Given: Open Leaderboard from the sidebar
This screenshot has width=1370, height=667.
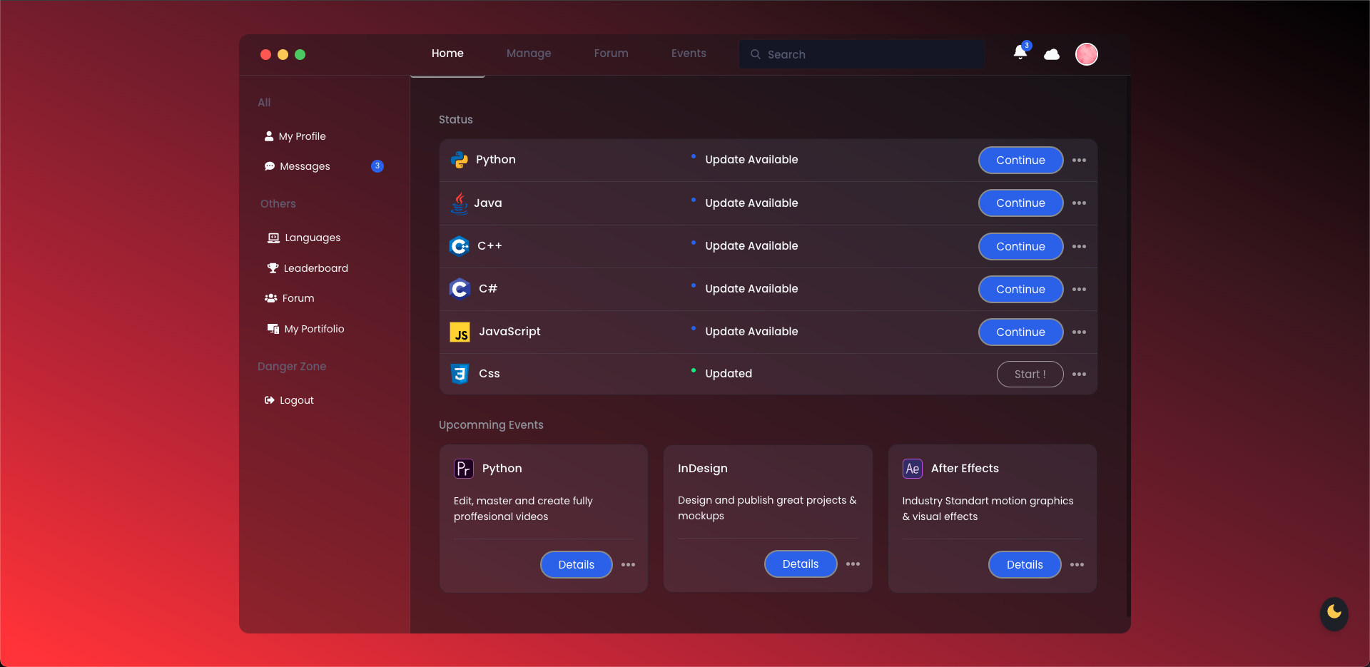Looking at the screenshot, I should (315, 268).
